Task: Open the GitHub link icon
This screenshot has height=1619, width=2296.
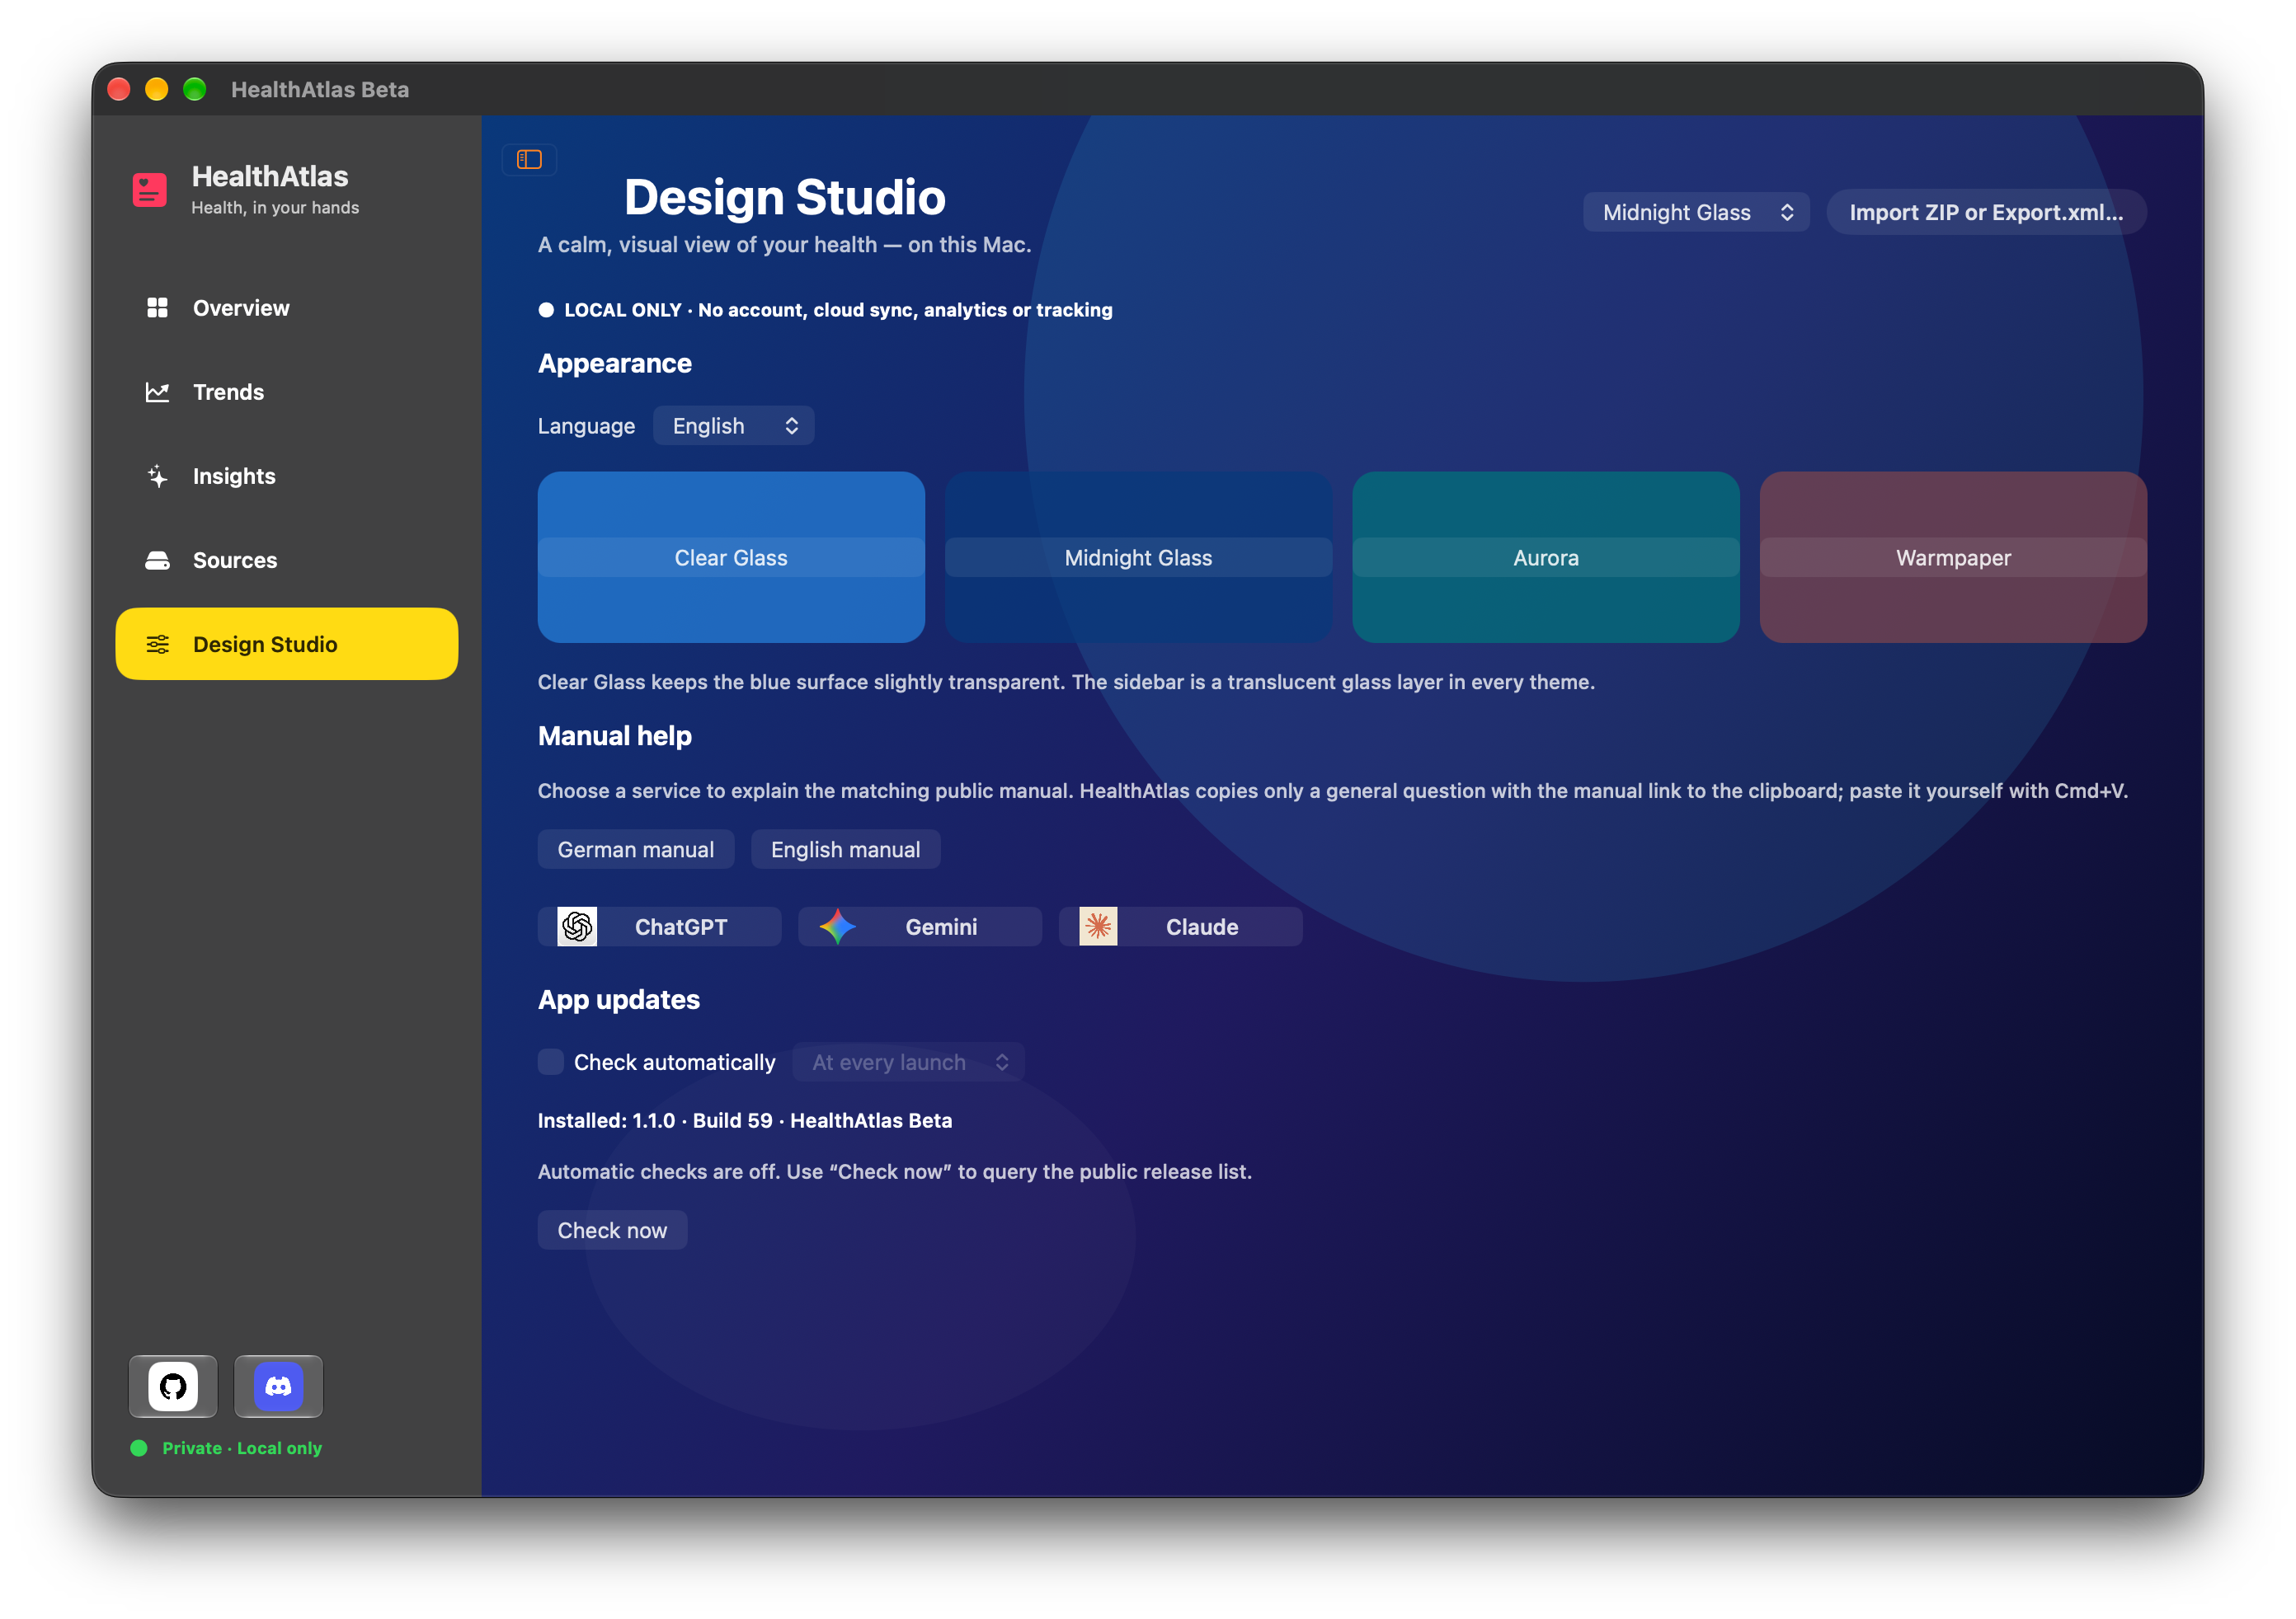Action: pos(173,1387)
